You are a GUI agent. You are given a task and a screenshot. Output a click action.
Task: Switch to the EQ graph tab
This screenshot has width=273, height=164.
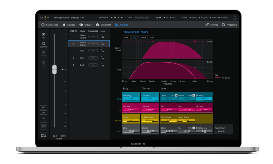pyautogui.click(x=135, y=37)
